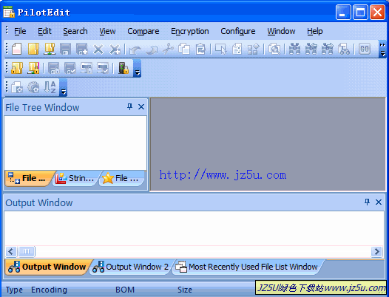The width and height of the screenshot is (389, 297).
Task: Open the Compare menu
Action: coord(143,31)
